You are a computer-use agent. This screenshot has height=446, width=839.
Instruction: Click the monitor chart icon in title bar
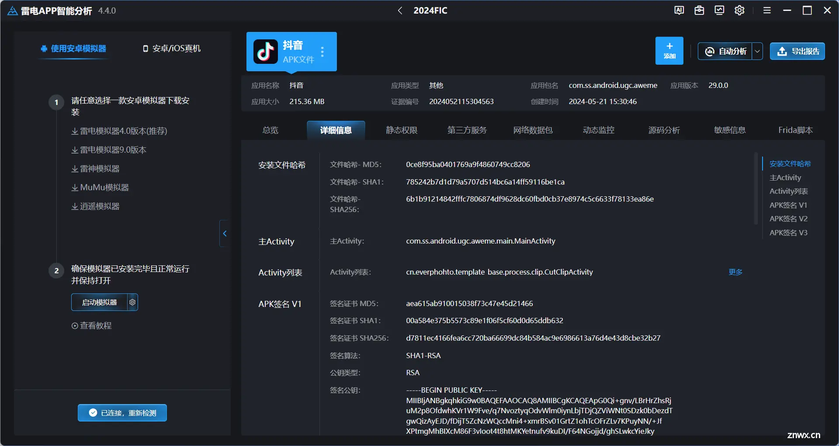[719, 10]
